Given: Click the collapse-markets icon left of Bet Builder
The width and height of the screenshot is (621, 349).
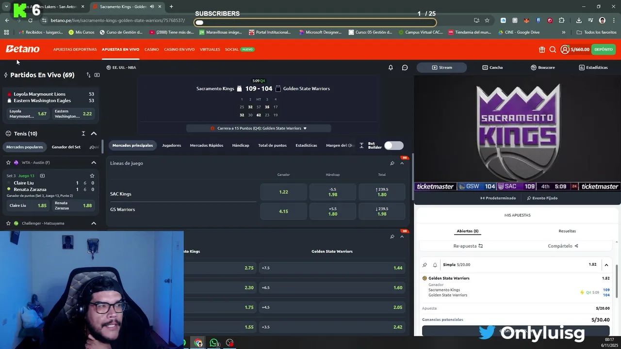Looking at the screenshot, I should click(x=361, y=145).
